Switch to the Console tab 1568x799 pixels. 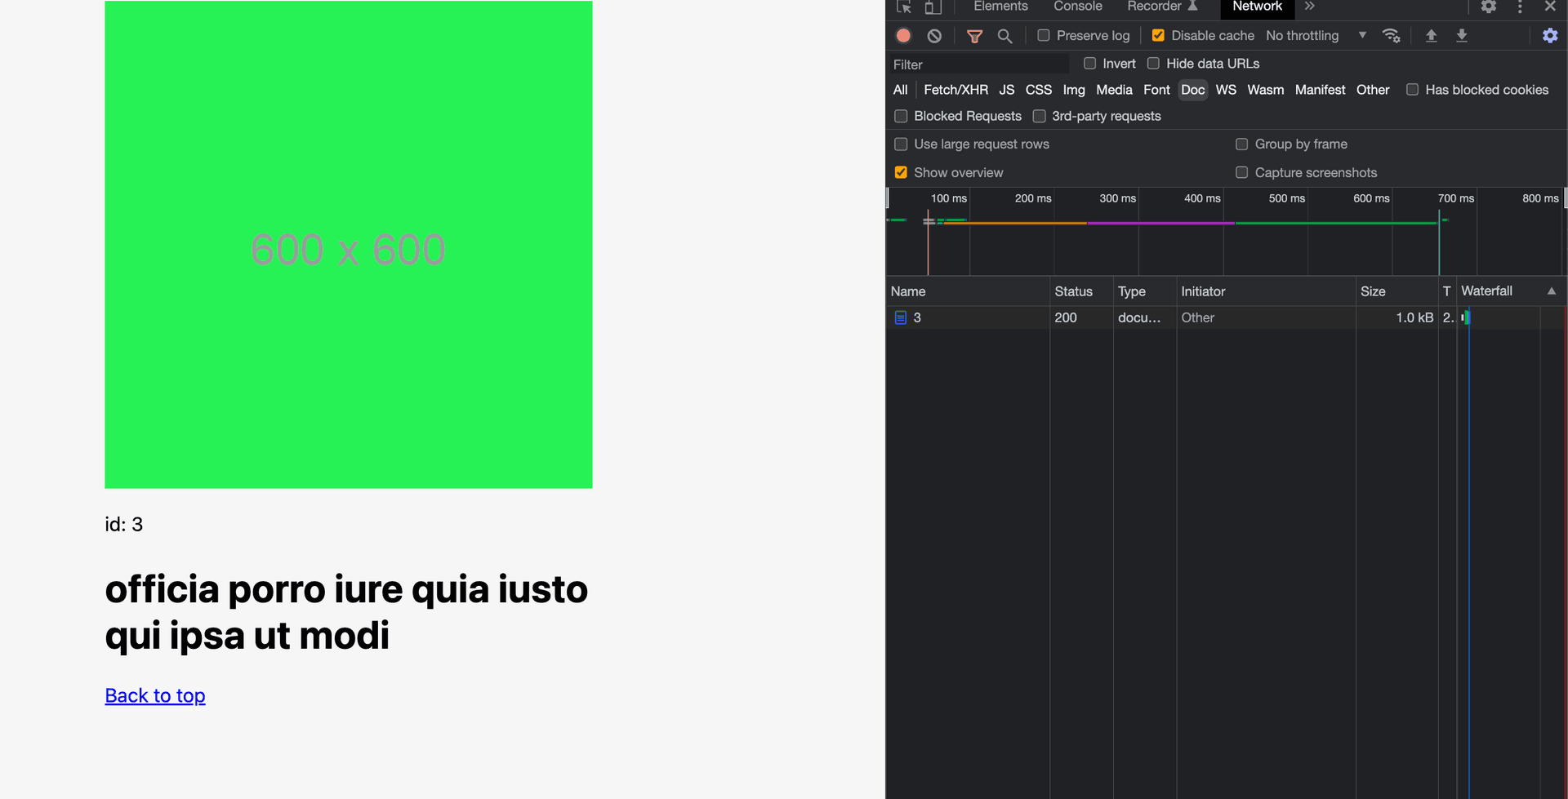(x=1077, y=6)
